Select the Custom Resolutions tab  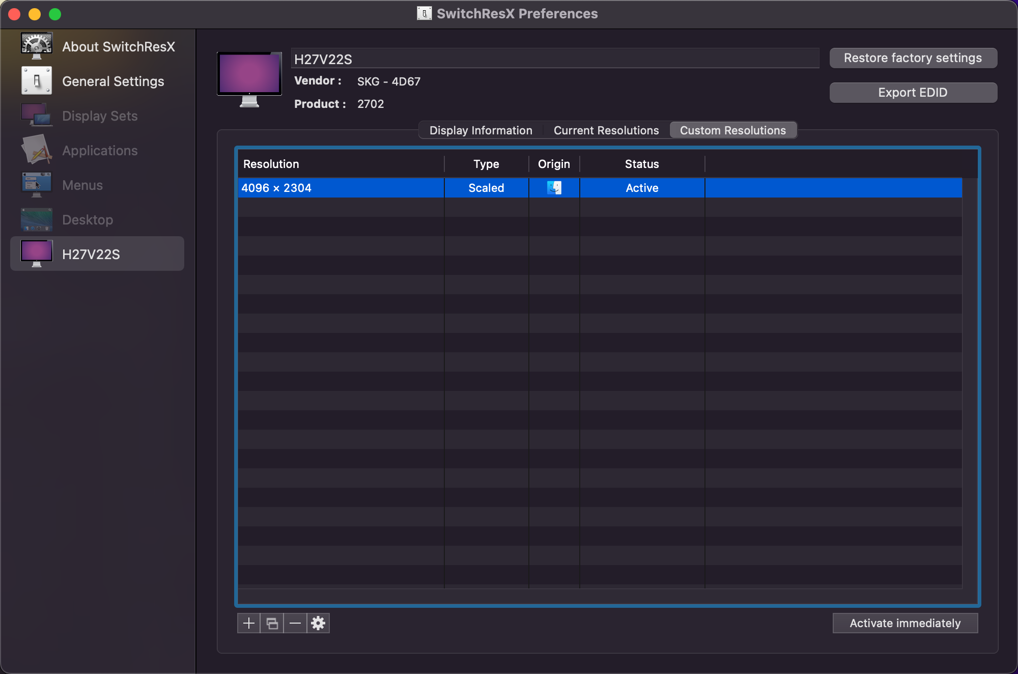click(732, 130)
